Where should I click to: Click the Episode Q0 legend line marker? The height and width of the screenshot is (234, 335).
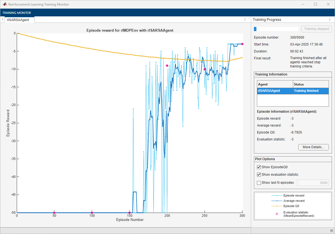tap(277, 206)
